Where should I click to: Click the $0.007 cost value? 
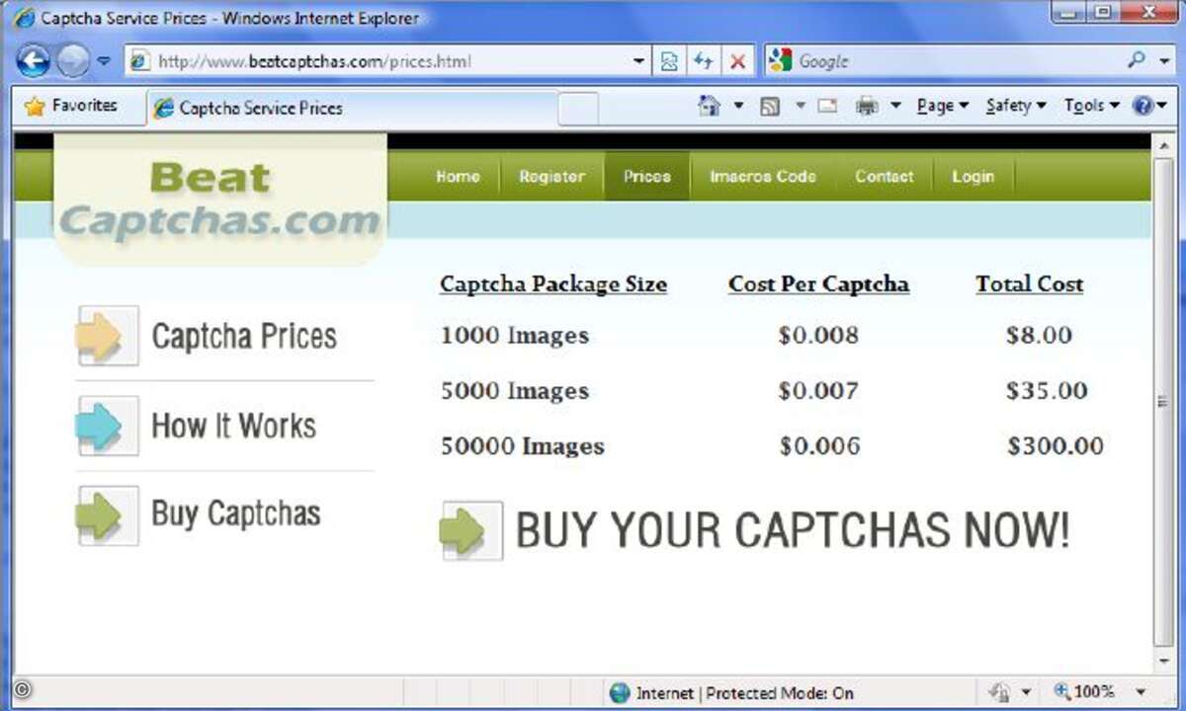click(x=818, y=391)
